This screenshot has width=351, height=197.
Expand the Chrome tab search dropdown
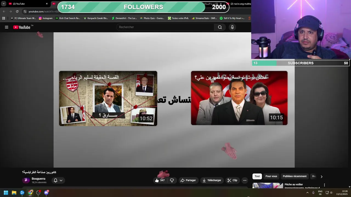tap(4, 4)
